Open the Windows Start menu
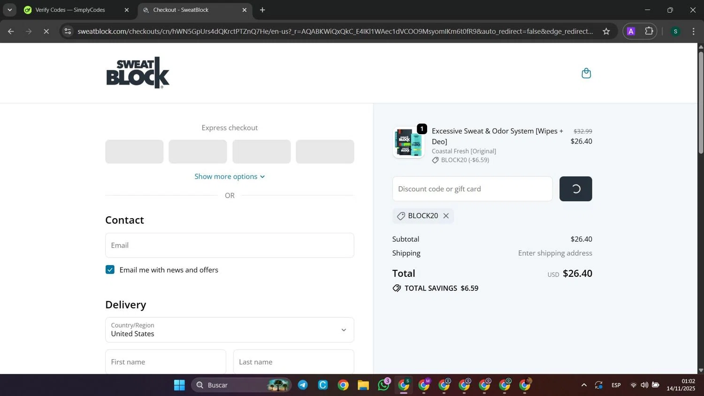The height and width of the screenshot is (396, 704). pyautogui.click(x=179, y=385)
